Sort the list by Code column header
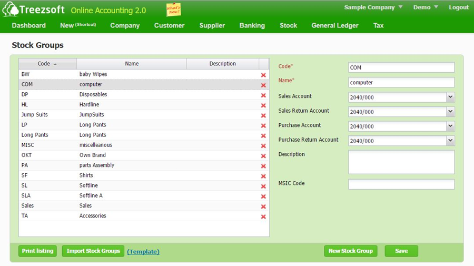The height and width of the screenshot is (266, 474). coord(47,64)
